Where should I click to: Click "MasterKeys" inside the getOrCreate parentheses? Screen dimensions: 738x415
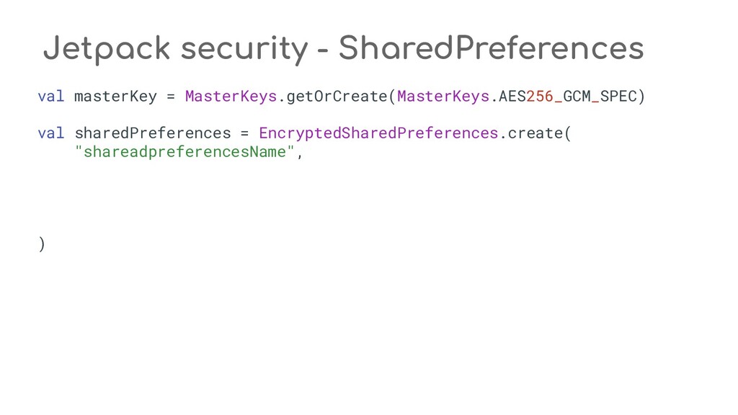coord(443,96)
